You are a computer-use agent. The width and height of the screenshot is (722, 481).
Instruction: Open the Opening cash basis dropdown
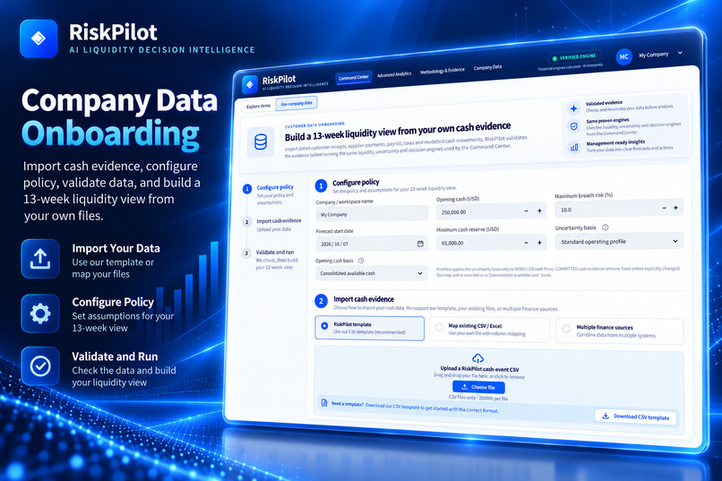(x=372, y=273)
